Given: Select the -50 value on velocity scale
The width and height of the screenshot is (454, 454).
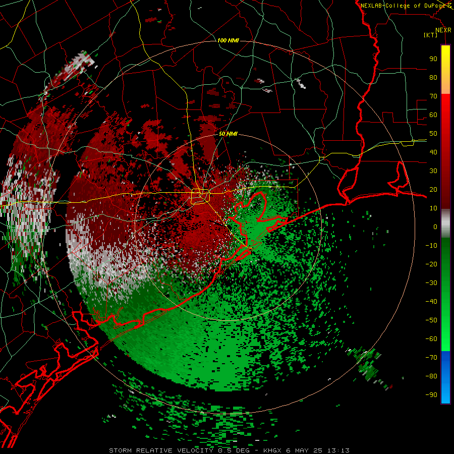Looking at the screenshot, I should point(431,320).
